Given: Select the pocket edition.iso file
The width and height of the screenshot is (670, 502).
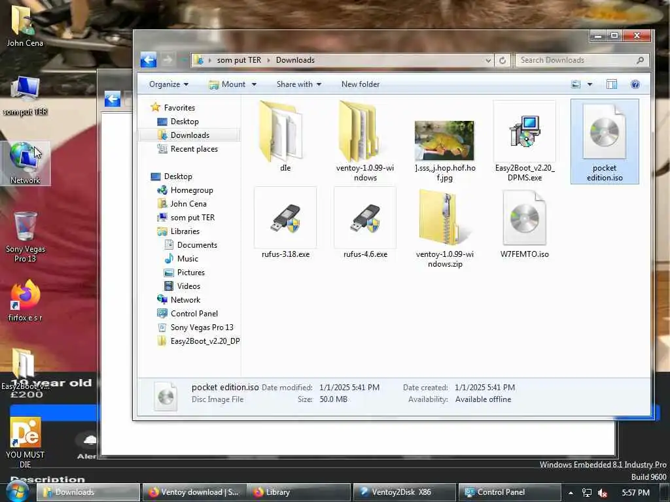Looking at the screenshot, I should coord(605,141).
